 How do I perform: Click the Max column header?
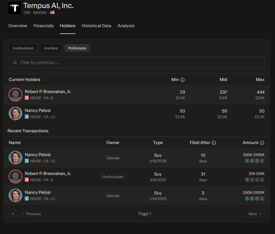point(260,79)
